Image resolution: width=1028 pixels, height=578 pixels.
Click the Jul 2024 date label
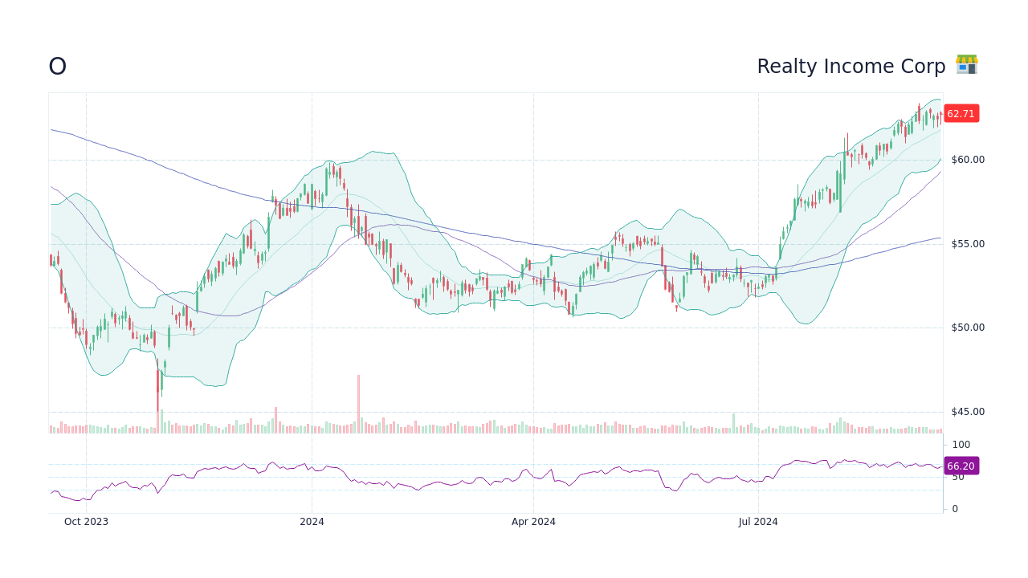point(758,522)
